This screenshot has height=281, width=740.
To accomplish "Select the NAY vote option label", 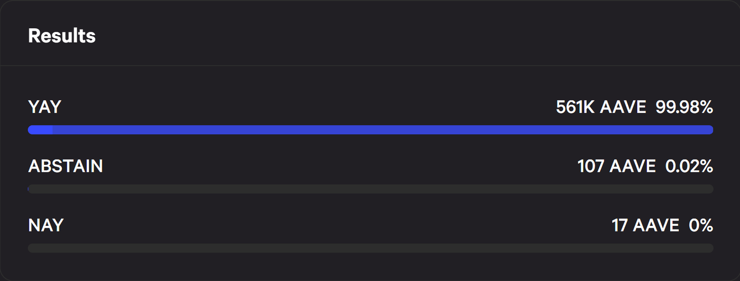I will point(46,225).
